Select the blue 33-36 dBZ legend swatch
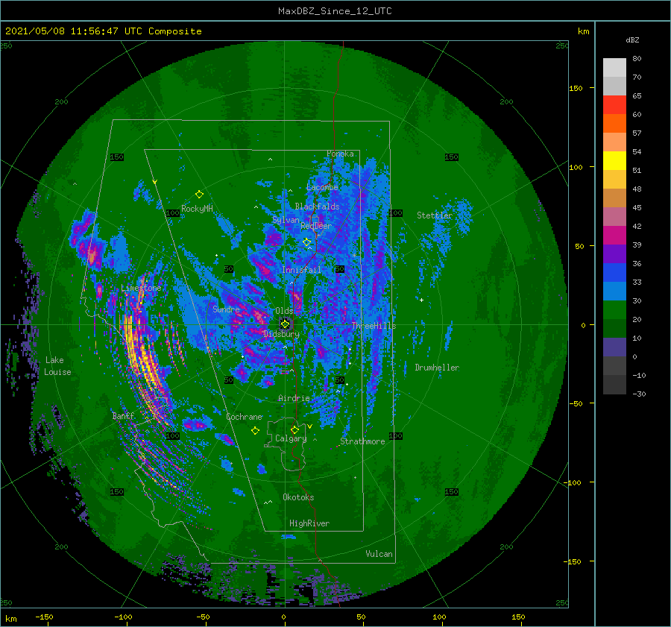Image resolution: width=671 pixels, height=627 pixels. (x=614, y=272)
